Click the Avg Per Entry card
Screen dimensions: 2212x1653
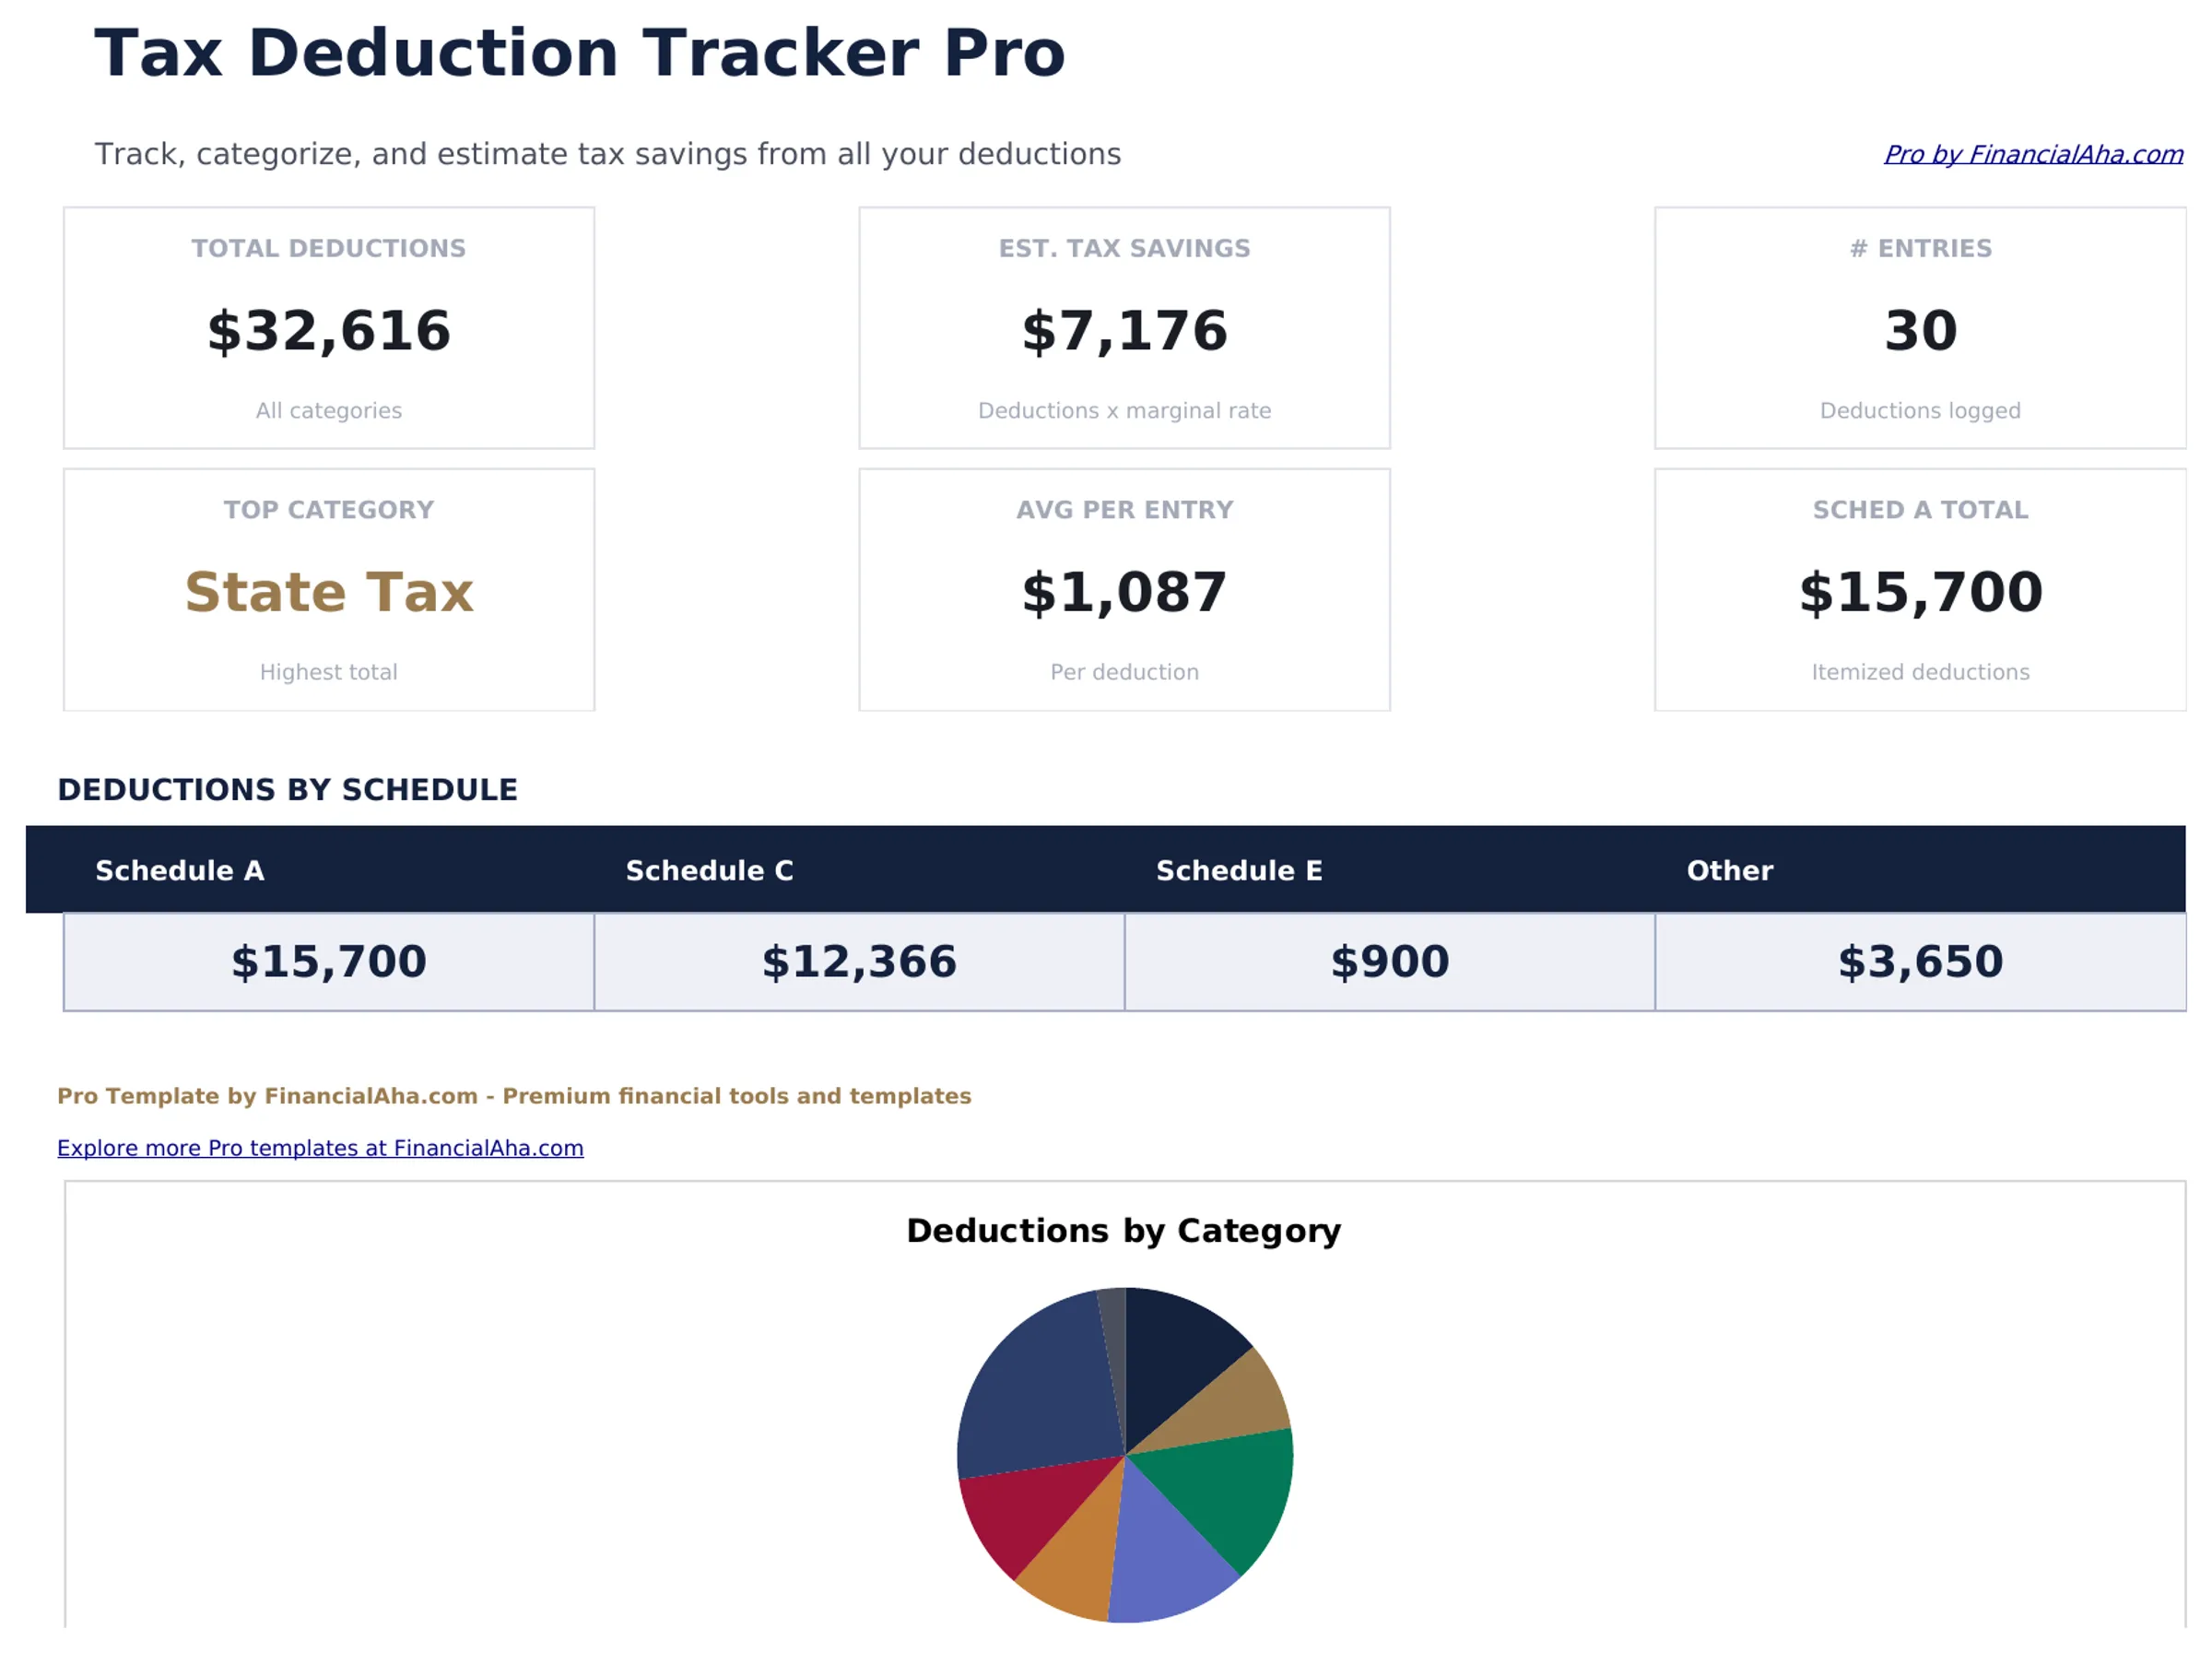[x=1123, y=590]
